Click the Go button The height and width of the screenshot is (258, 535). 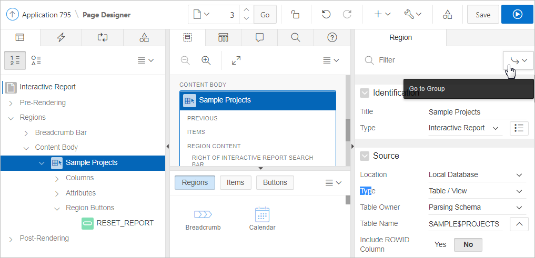point(265,15)
